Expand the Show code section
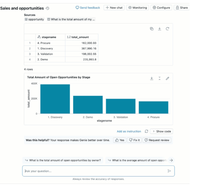The width and height of the screenshot is (198, 187). [162, 131]
